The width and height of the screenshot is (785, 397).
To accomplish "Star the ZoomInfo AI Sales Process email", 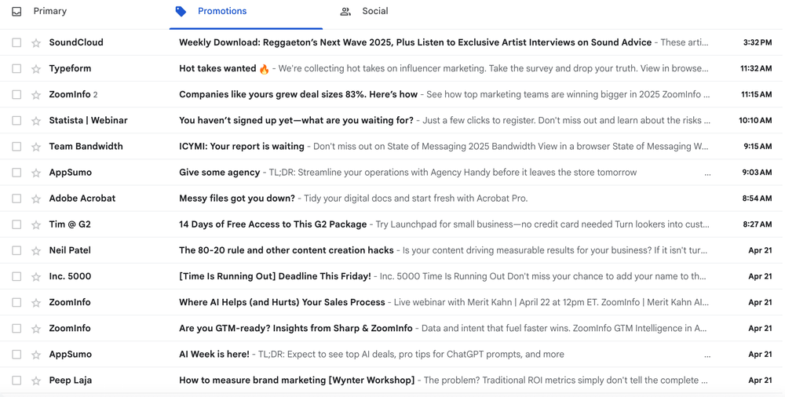I will pyautogui.click(x=36, y=303).
